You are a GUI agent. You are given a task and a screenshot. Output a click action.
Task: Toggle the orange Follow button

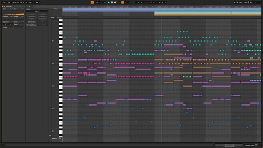(92, 2)
